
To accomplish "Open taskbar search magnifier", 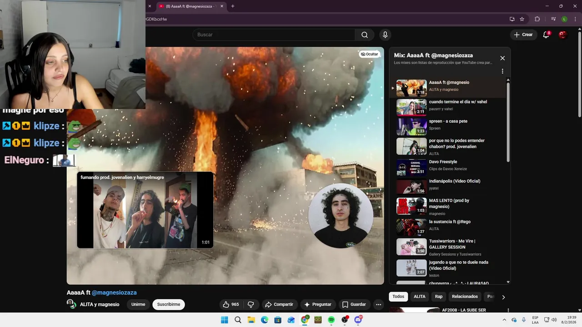I will pos(238,320).
